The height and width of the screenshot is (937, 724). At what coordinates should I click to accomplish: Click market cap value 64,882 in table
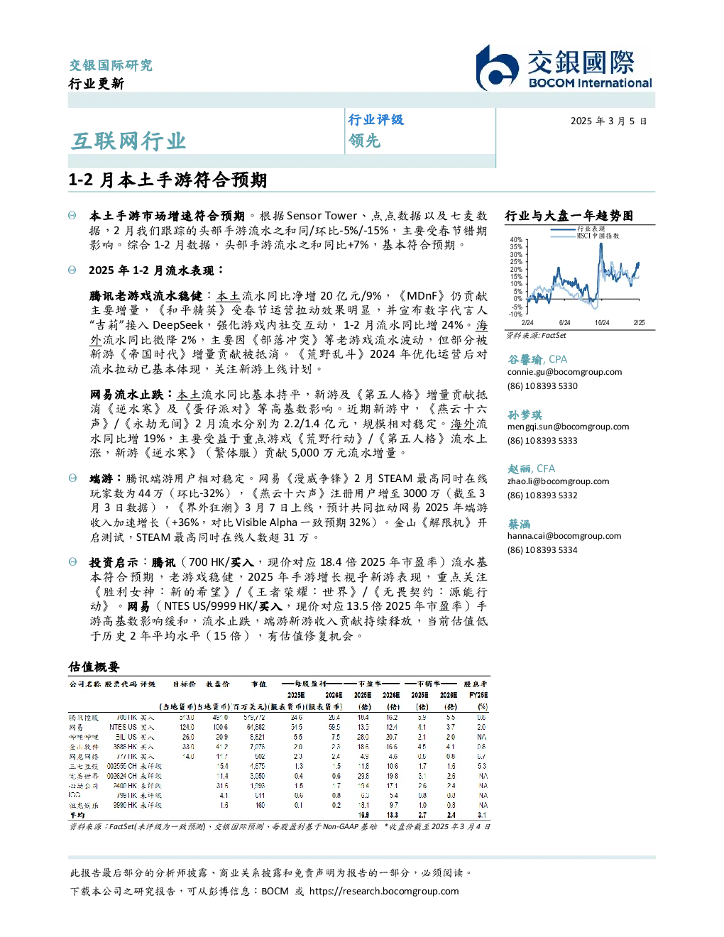(x=256, y=728)
